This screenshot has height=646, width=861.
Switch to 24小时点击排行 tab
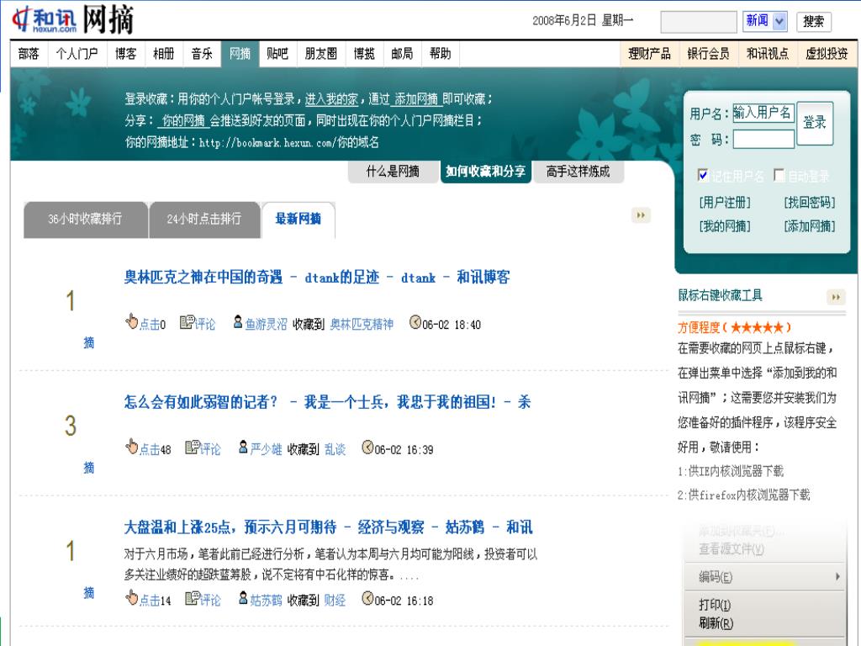click(204, 220)
